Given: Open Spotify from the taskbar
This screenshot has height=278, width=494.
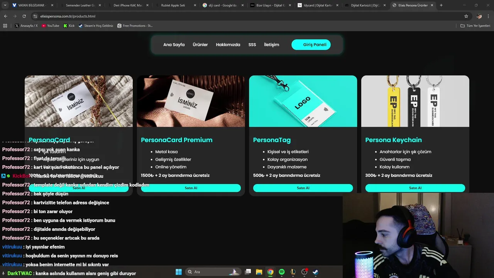Looking at the screenshot, I should pos(282,272).
